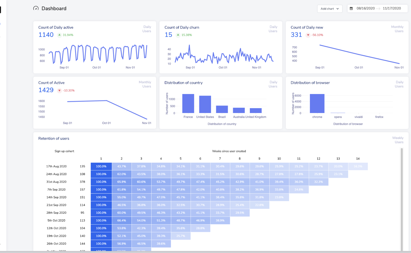Click the 32.3% retention cell

[x=319, y=182]
